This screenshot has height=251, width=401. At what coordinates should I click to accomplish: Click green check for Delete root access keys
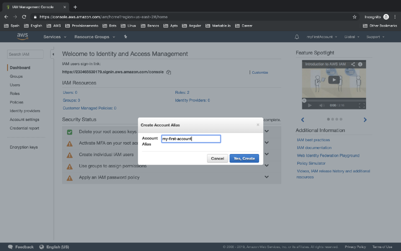(x=70, y=132)
